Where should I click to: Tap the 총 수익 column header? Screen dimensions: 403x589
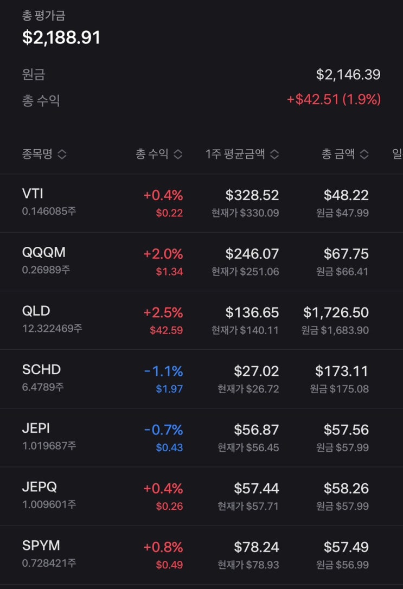pyautogui.click(x=151, y=155)
